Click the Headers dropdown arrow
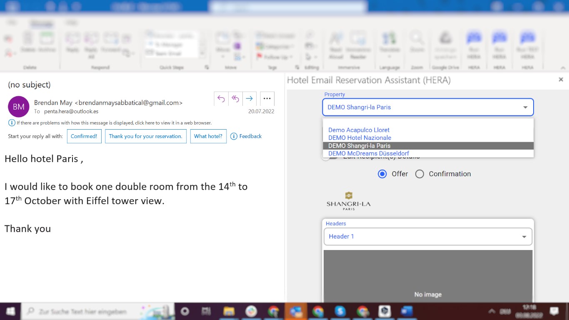The image size is (569, 320). tap(524, 237)
